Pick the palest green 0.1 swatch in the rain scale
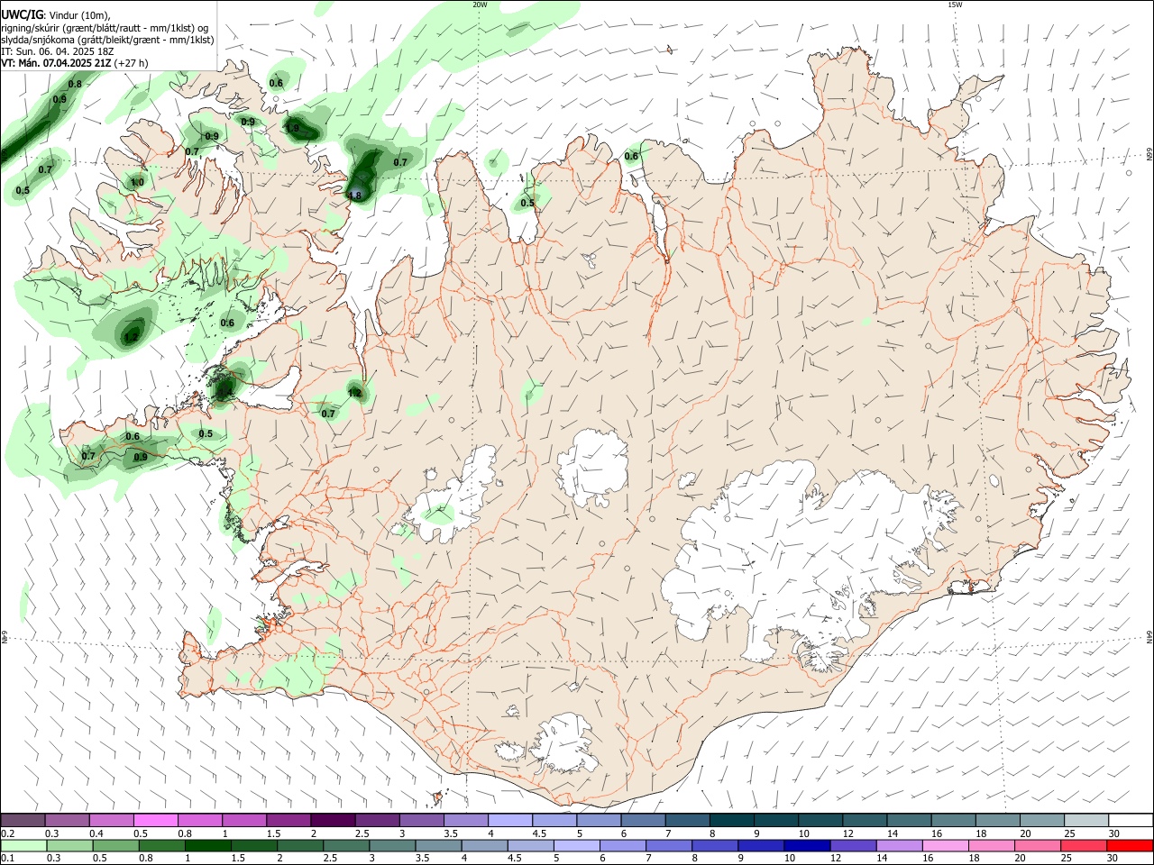The width and height of the screenshot is (1154, 865). [x=23, y=846]
